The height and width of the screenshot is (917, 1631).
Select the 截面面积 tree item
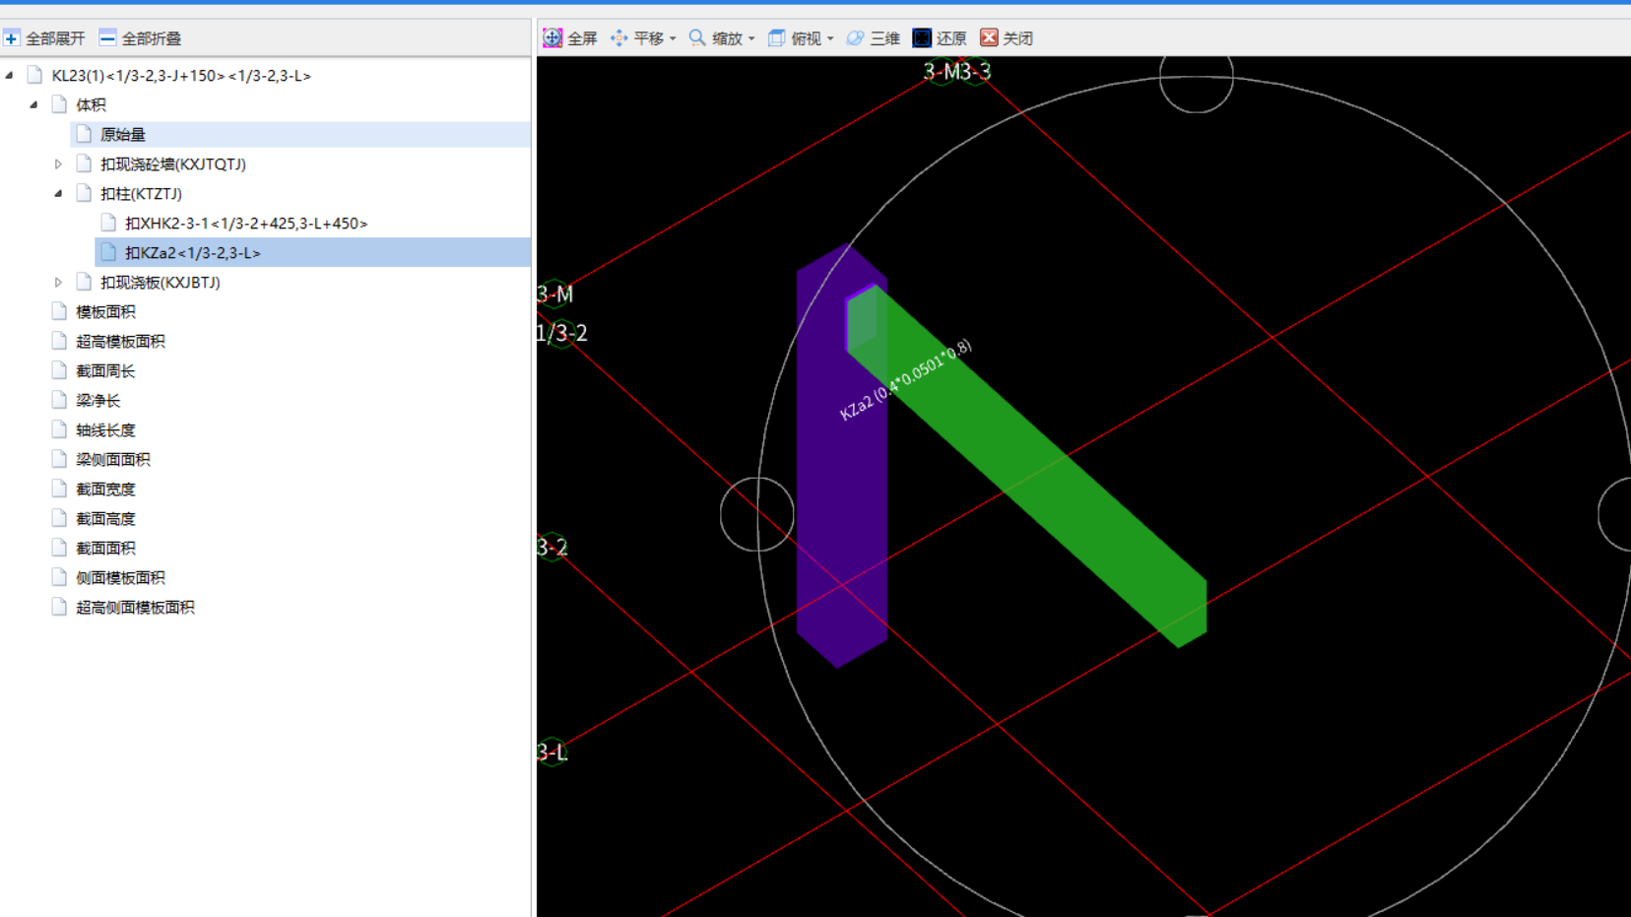[105, 549]
